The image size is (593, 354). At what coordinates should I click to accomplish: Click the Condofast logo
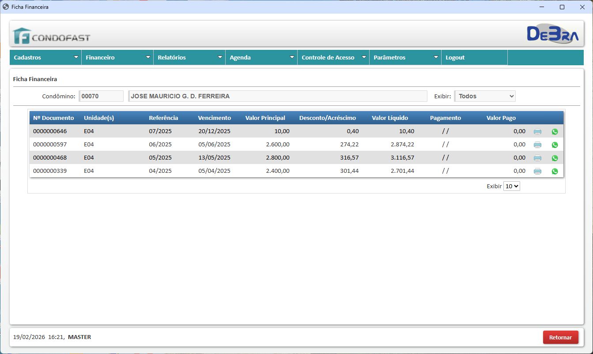click(52, 36)
